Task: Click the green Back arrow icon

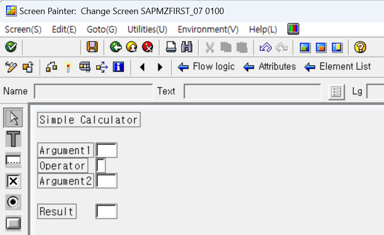Action: pos(115,47)
